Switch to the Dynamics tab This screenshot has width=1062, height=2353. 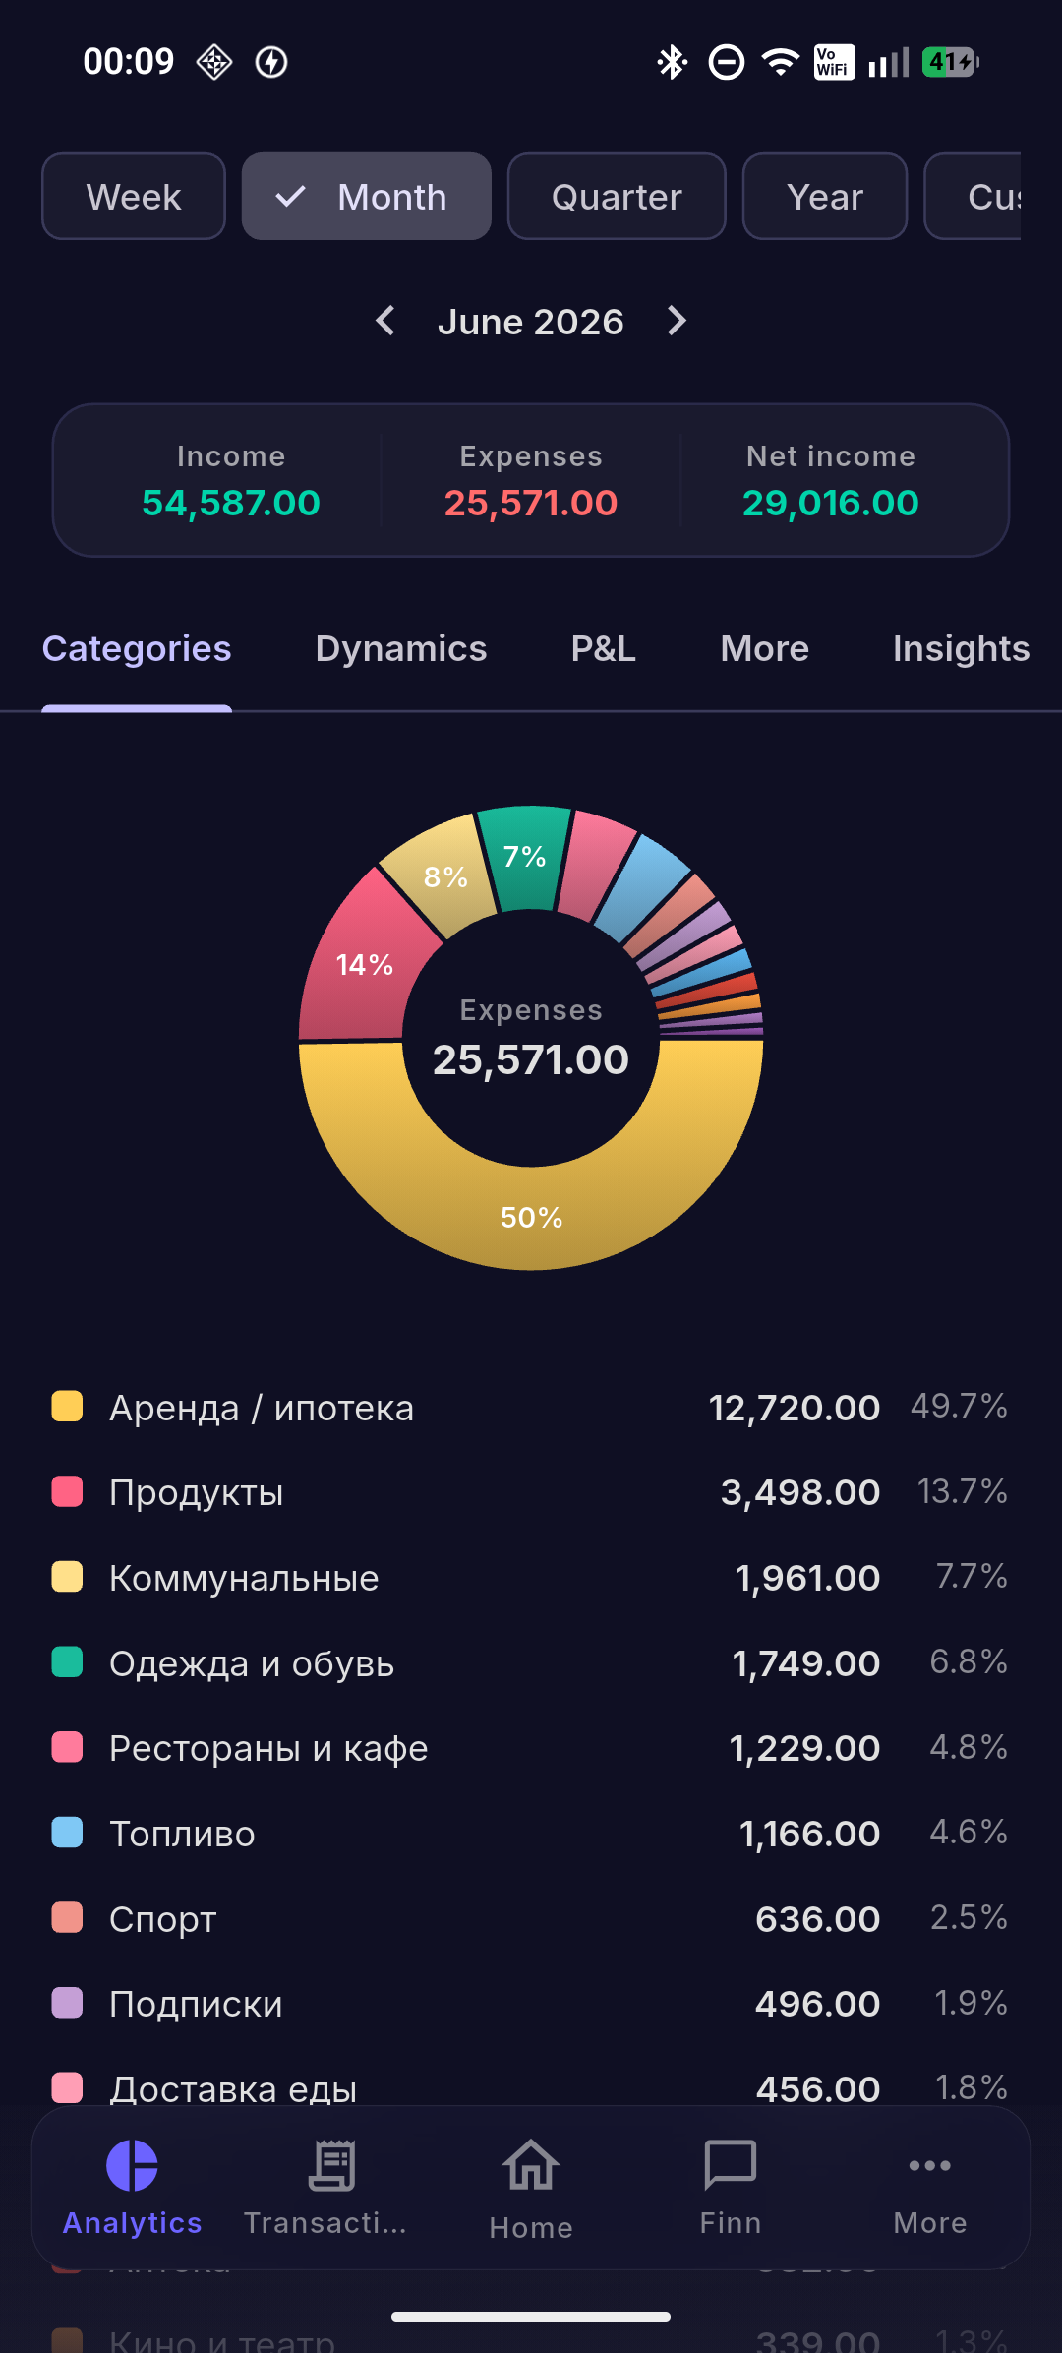[401, 649]
